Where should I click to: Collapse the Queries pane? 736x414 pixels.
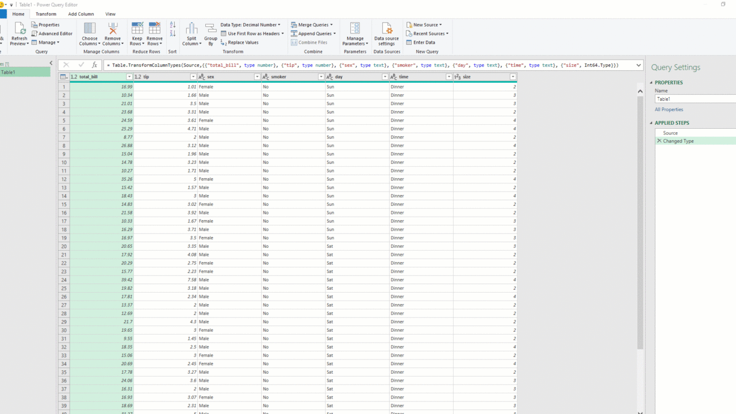click(51, 63)
